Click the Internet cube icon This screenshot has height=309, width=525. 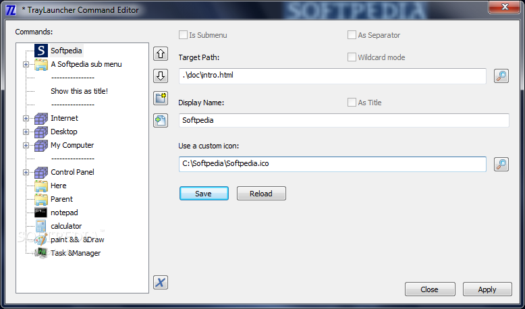41,118
